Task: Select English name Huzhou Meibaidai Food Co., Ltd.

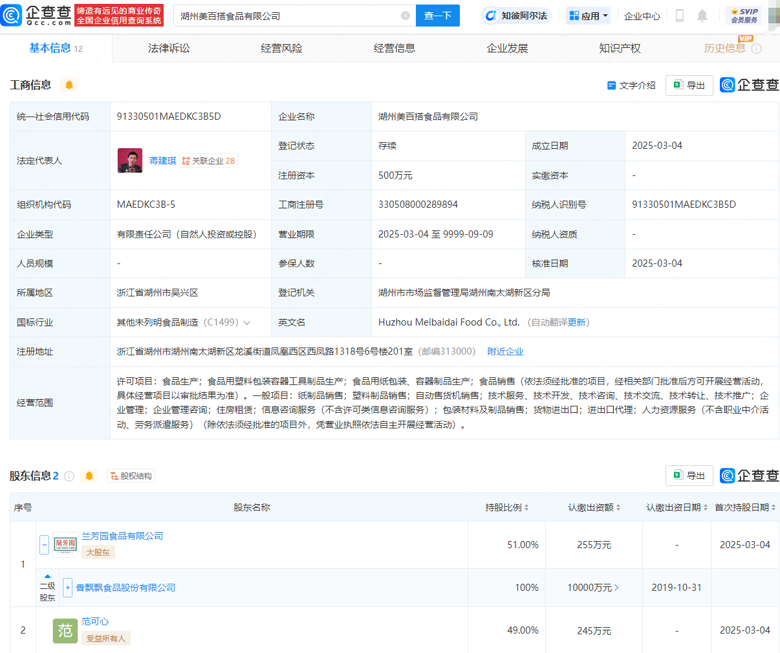Action: click(449, 322)
